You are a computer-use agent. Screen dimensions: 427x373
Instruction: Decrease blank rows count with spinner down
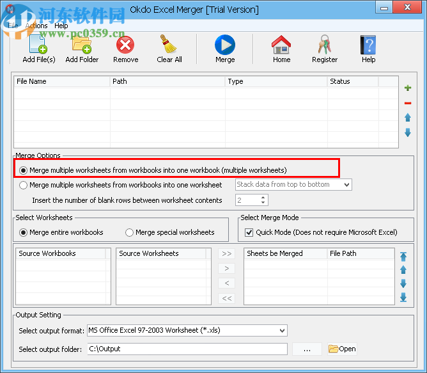[x=263, y=203]
